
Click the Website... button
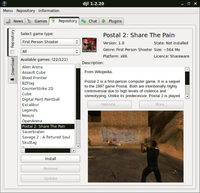[x=110, y=105]
